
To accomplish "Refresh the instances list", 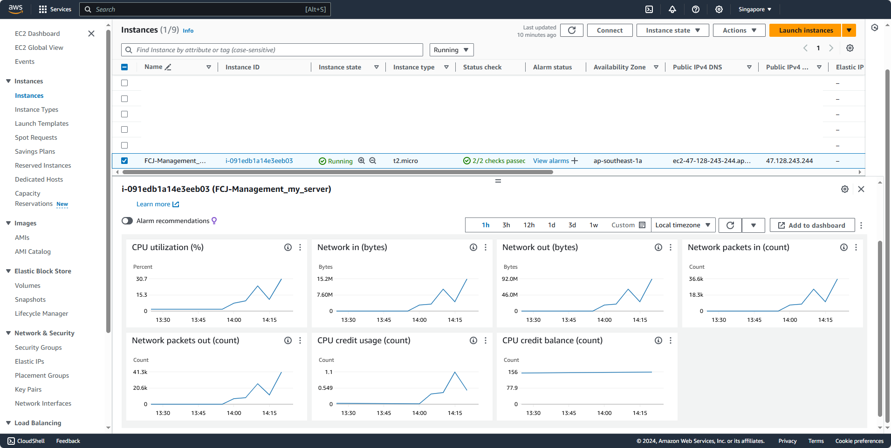I will [x=572, y=30].
